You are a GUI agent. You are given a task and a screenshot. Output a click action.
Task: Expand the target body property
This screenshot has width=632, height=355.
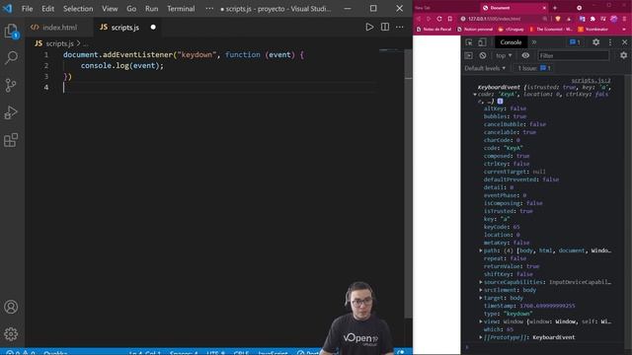(x=481, y=298)
